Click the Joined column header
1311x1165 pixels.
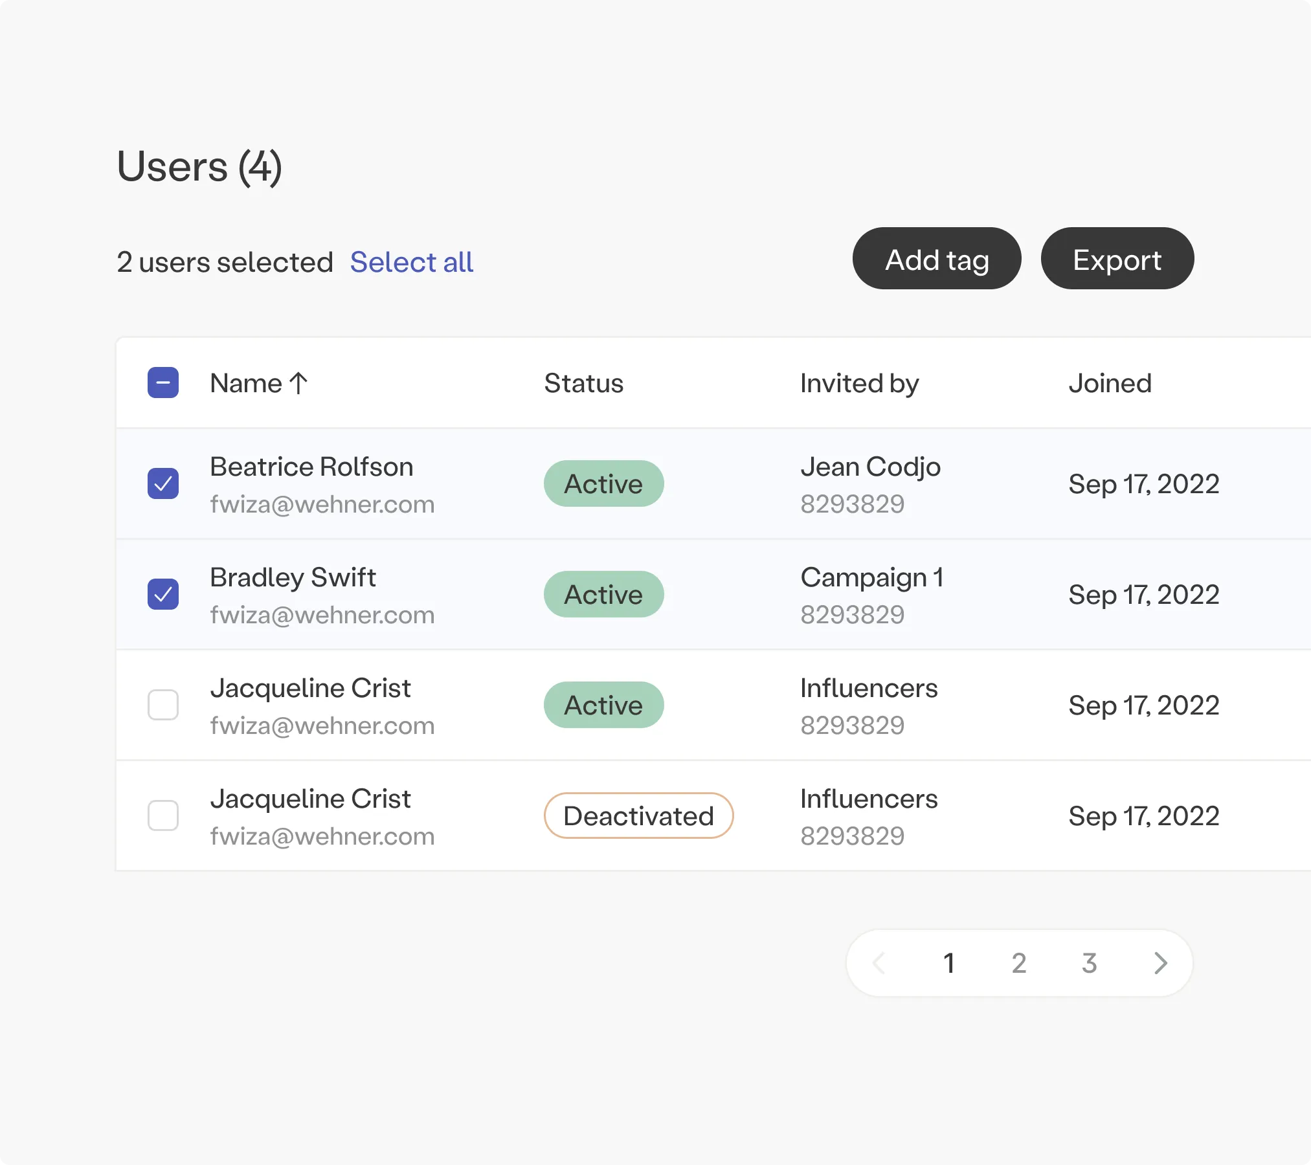click(x=1110, y=383)
